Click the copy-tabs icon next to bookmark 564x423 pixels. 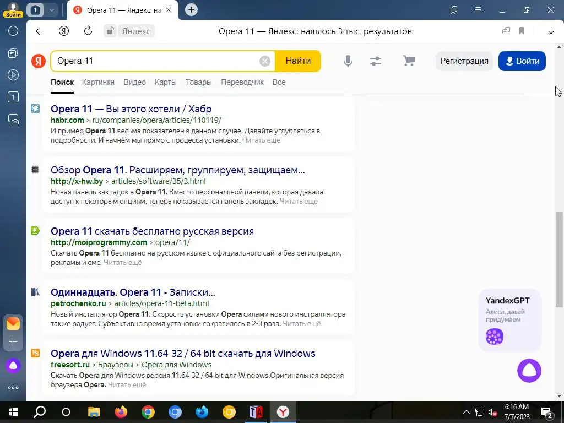(506, 31)
